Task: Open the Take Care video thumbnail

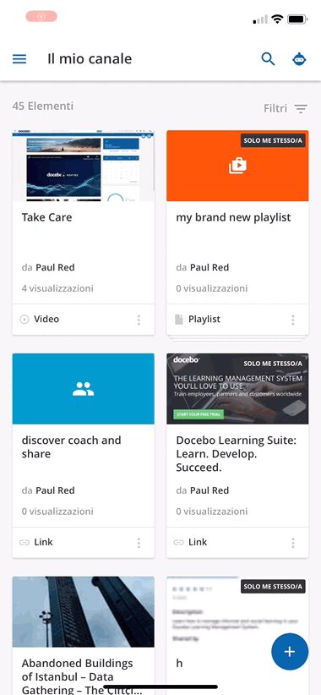Action: (84, 166)
